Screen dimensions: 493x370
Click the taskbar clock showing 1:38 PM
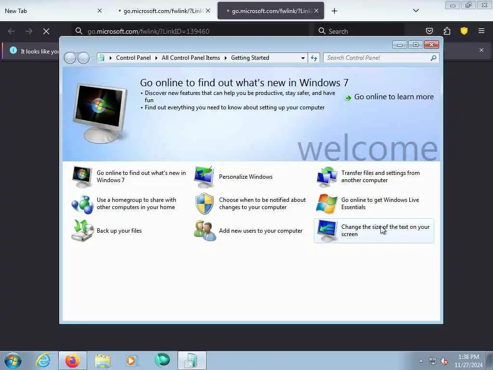468,361
